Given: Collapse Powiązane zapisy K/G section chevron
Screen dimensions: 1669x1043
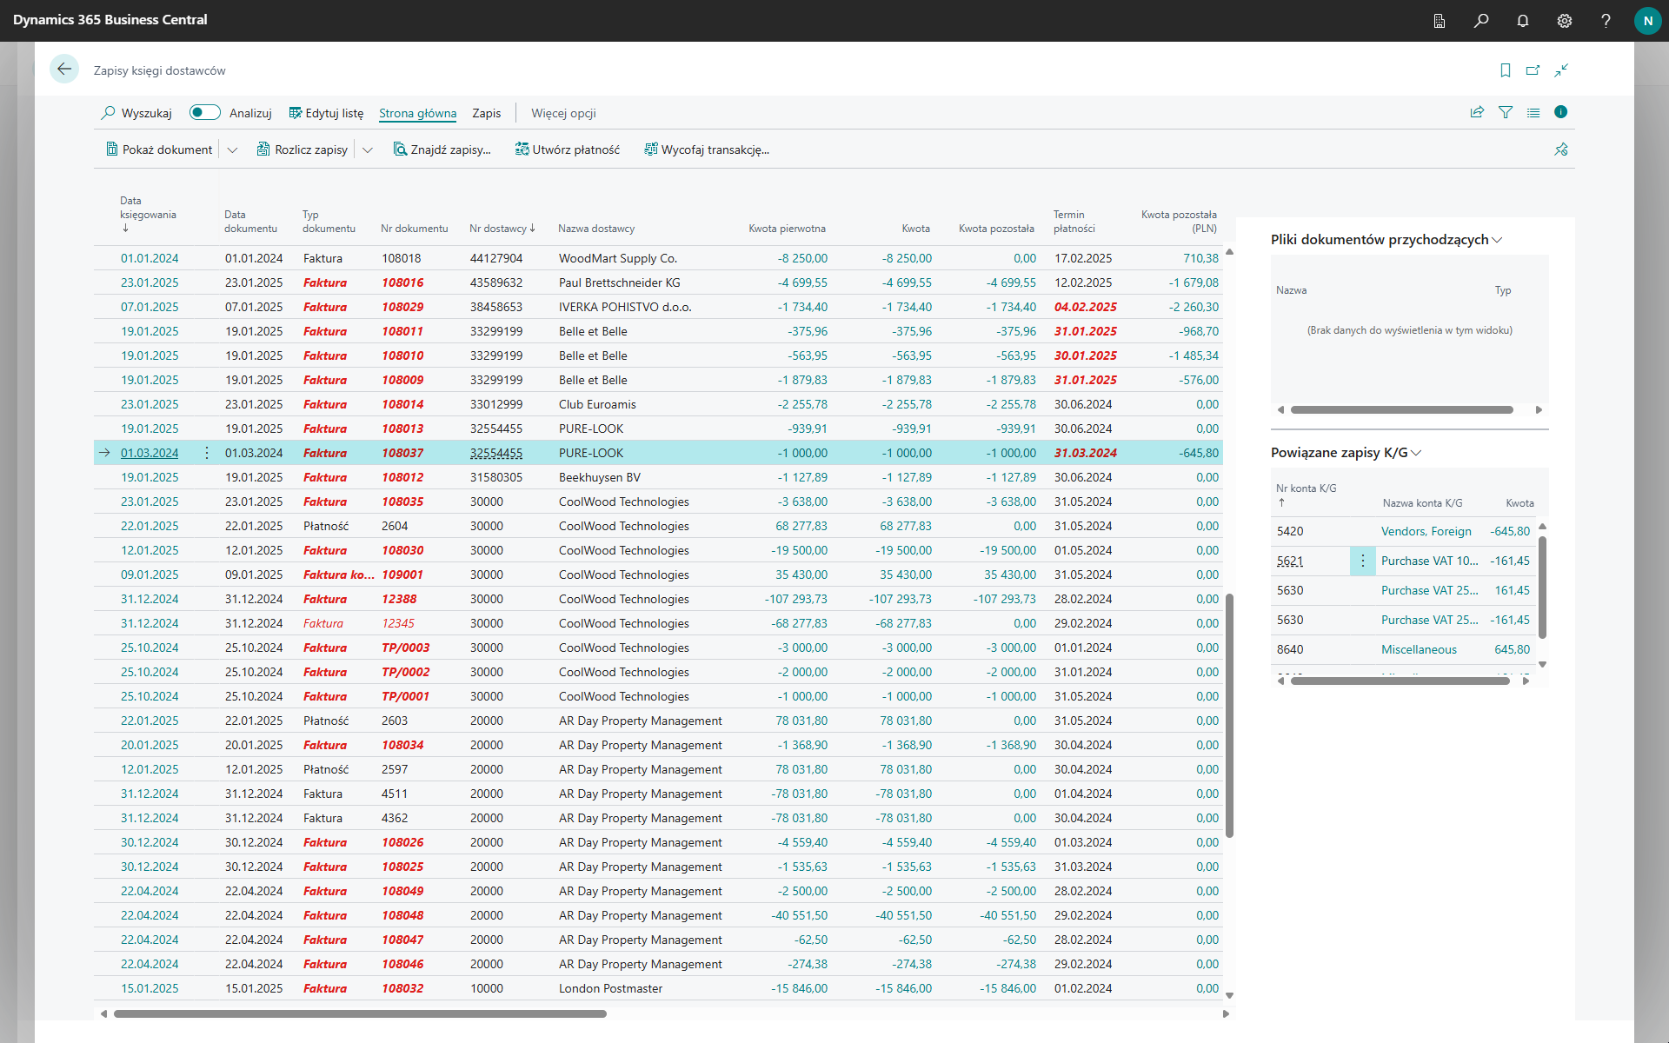Looking at the screenshot, I should click(x=1416, y=453).
